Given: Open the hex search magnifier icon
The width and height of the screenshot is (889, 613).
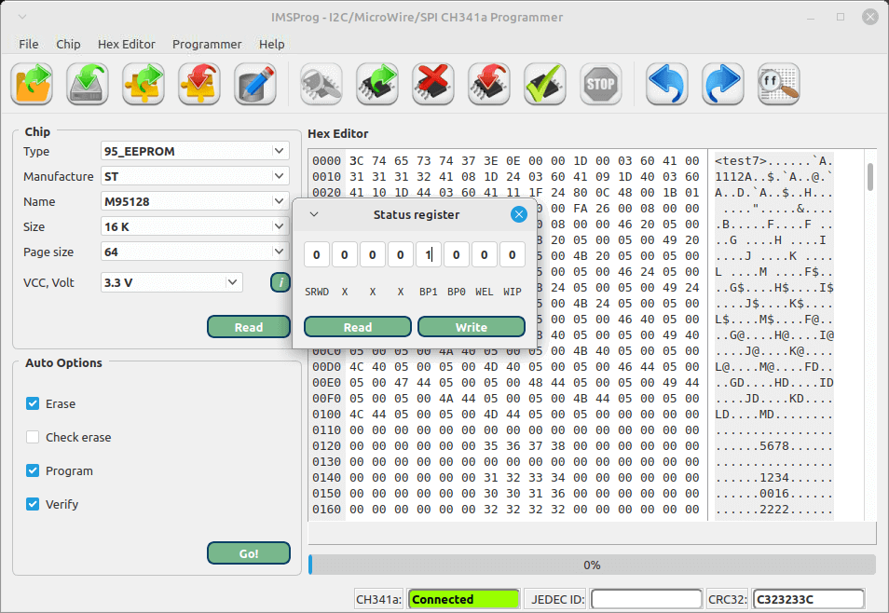Looking at the screenshot, I should point(778,84).
